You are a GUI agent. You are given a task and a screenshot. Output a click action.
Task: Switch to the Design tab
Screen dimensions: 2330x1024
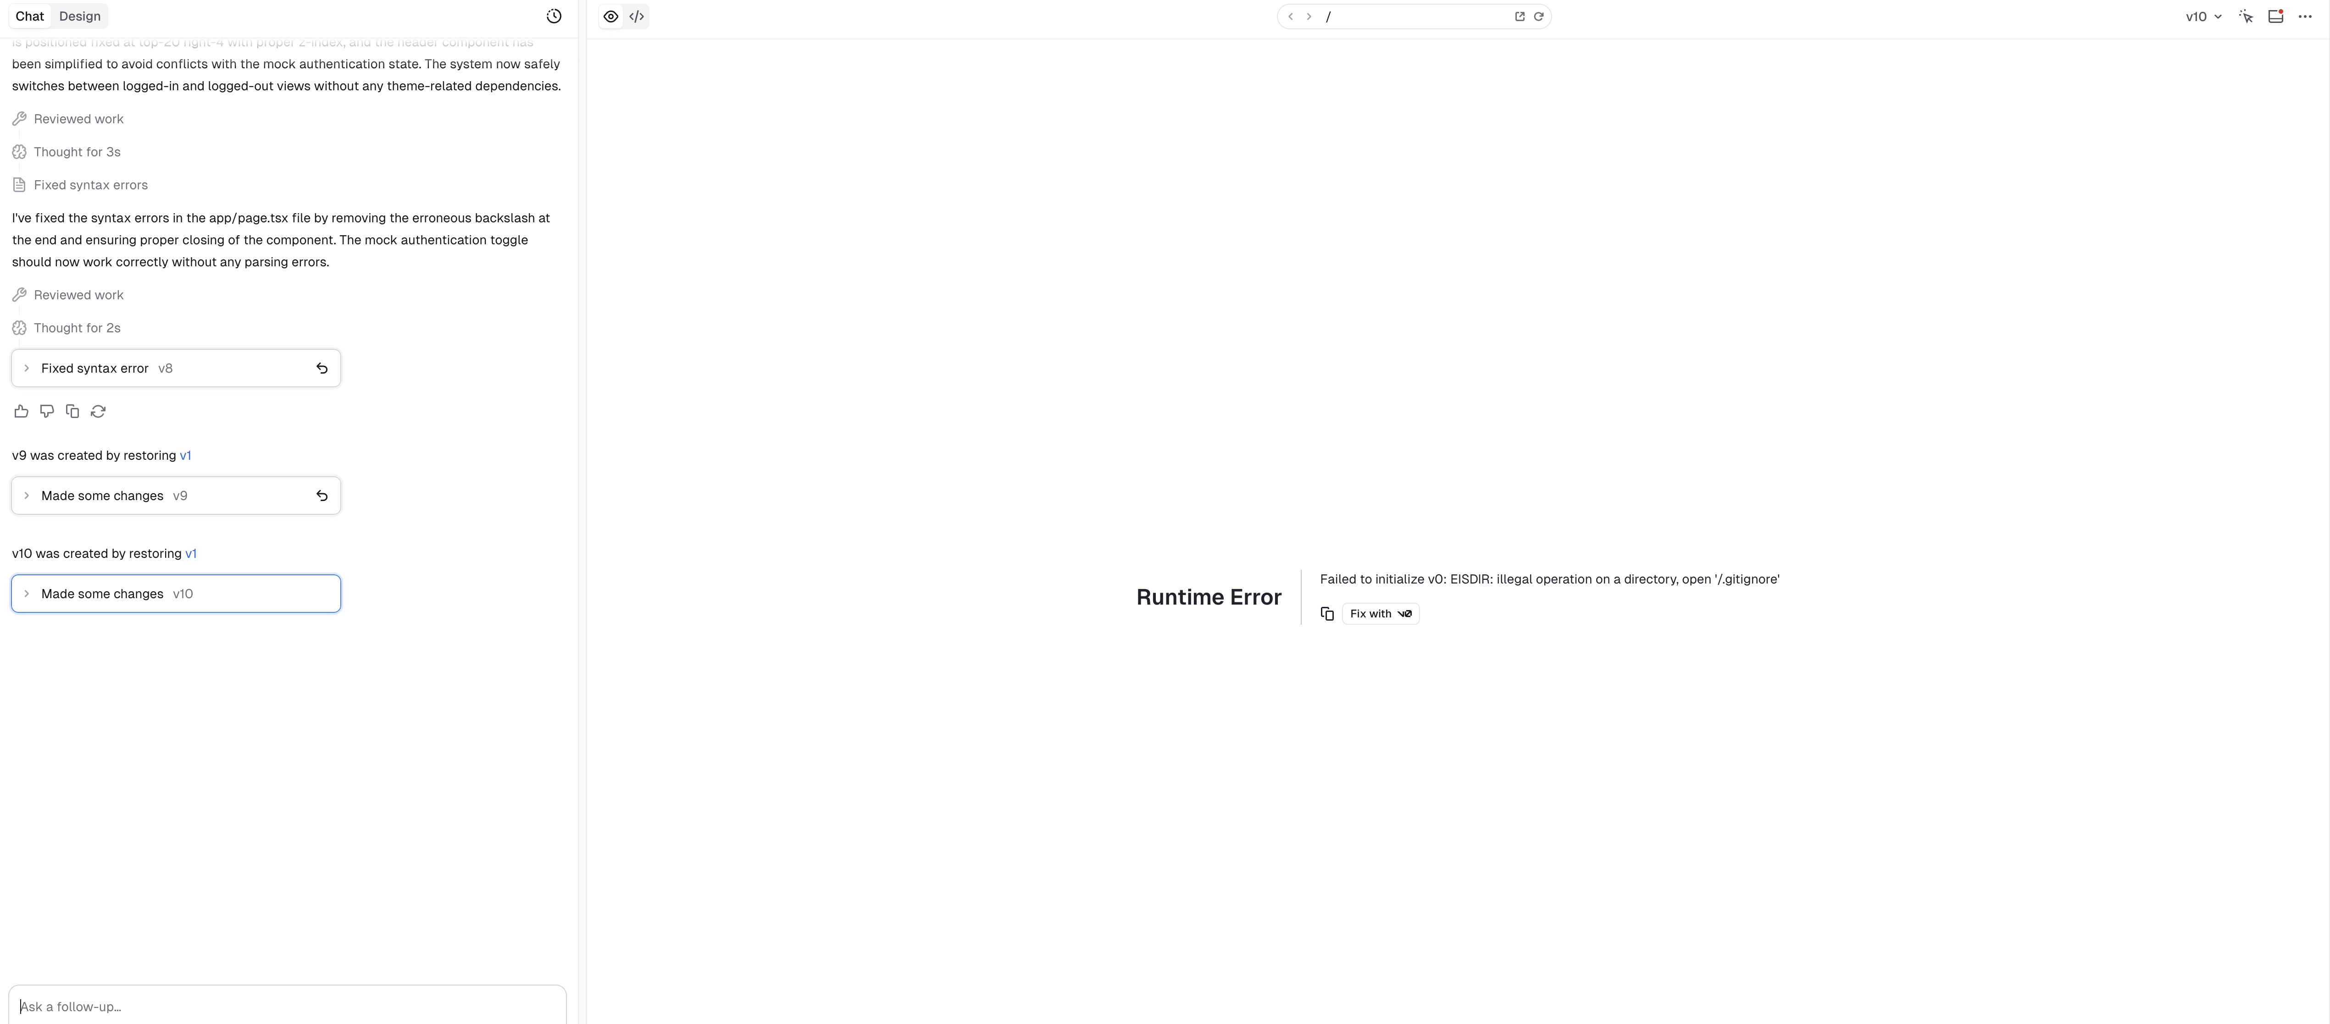pyautogui.click(x=80, y=16)
